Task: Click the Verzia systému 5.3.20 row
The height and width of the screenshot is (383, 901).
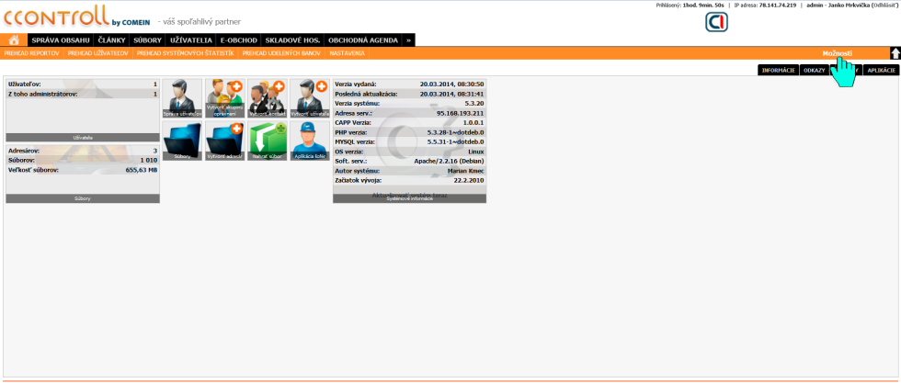Action: (x=410, y=104)
